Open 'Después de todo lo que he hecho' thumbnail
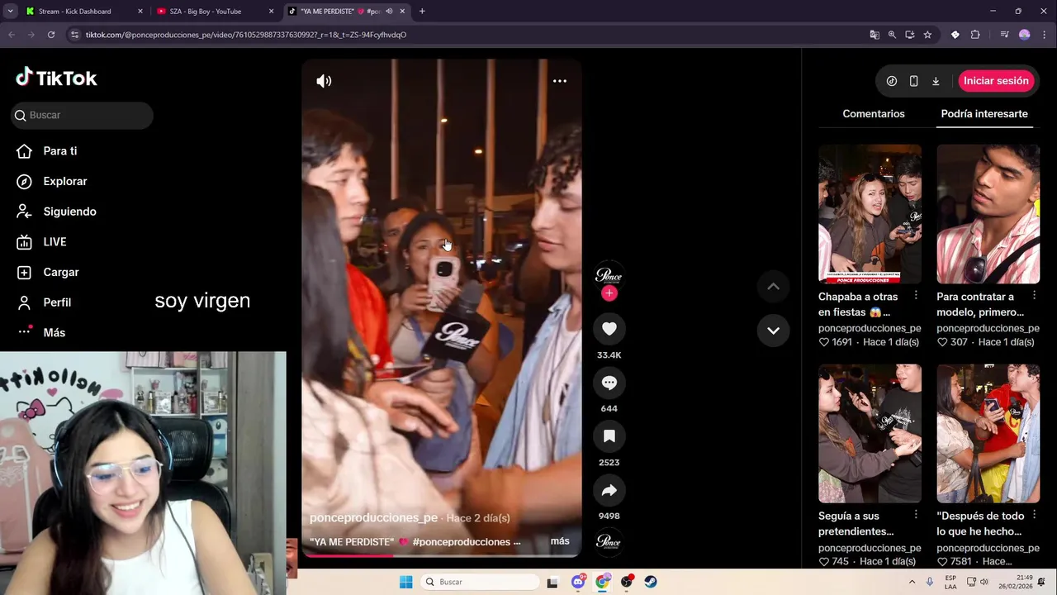 (x=988, y=433)
